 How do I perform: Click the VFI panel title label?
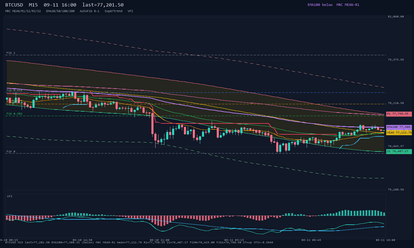pos(10,196)
